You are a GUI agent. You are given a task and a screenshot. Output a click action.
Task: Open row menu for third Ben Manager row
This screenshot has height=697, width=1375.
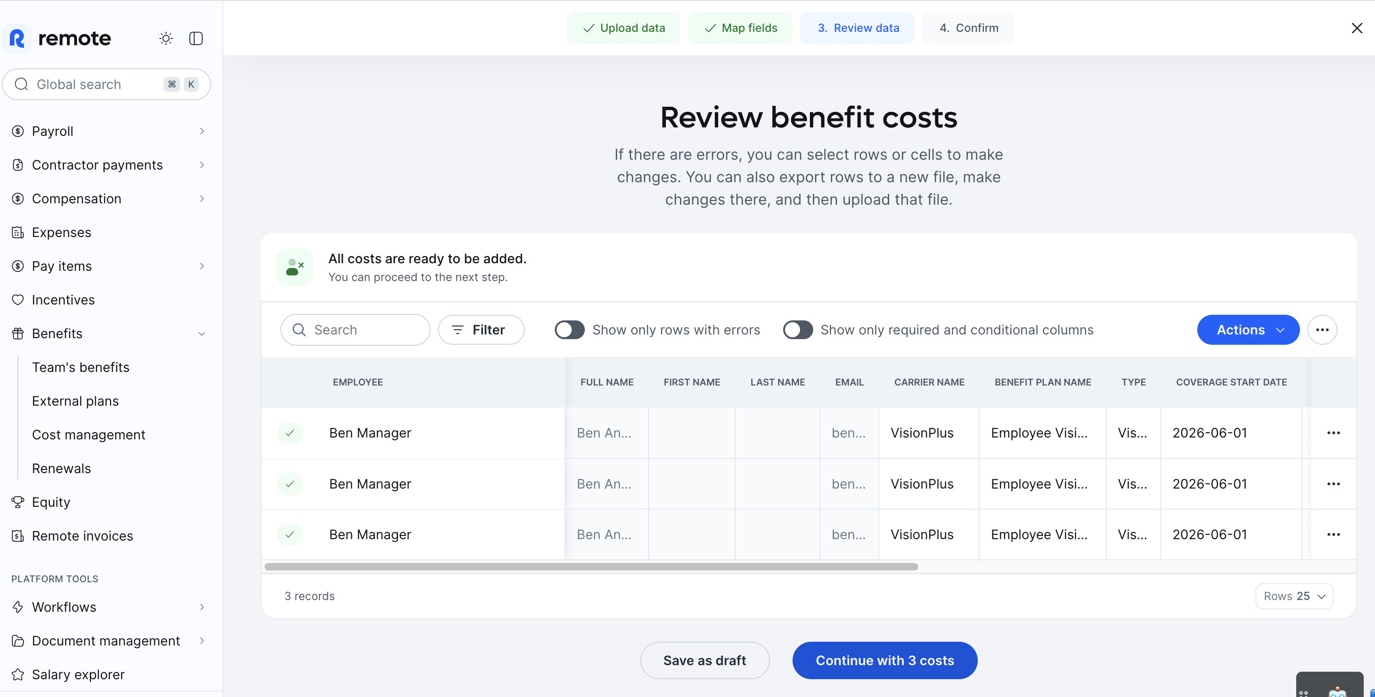1333,534
